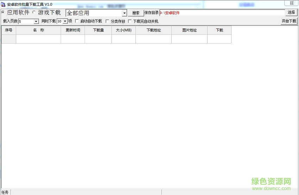Sort by the 名称 column header
299x195 pixels.
(38, 30)
